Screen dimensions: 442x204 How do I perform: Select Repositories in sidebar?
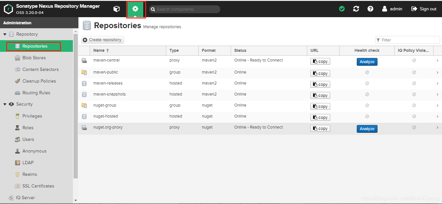click(36, 46)
